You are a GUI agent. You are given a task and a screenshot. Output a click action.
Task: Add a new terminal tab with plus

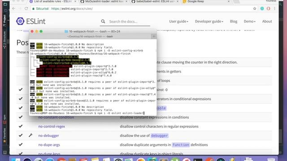pos(154,36)
